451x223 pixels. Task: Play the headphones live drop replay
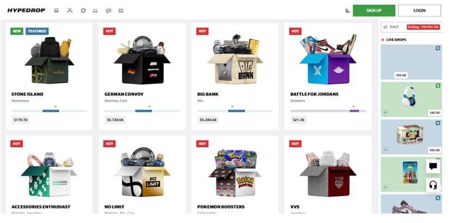pos(385,112)
